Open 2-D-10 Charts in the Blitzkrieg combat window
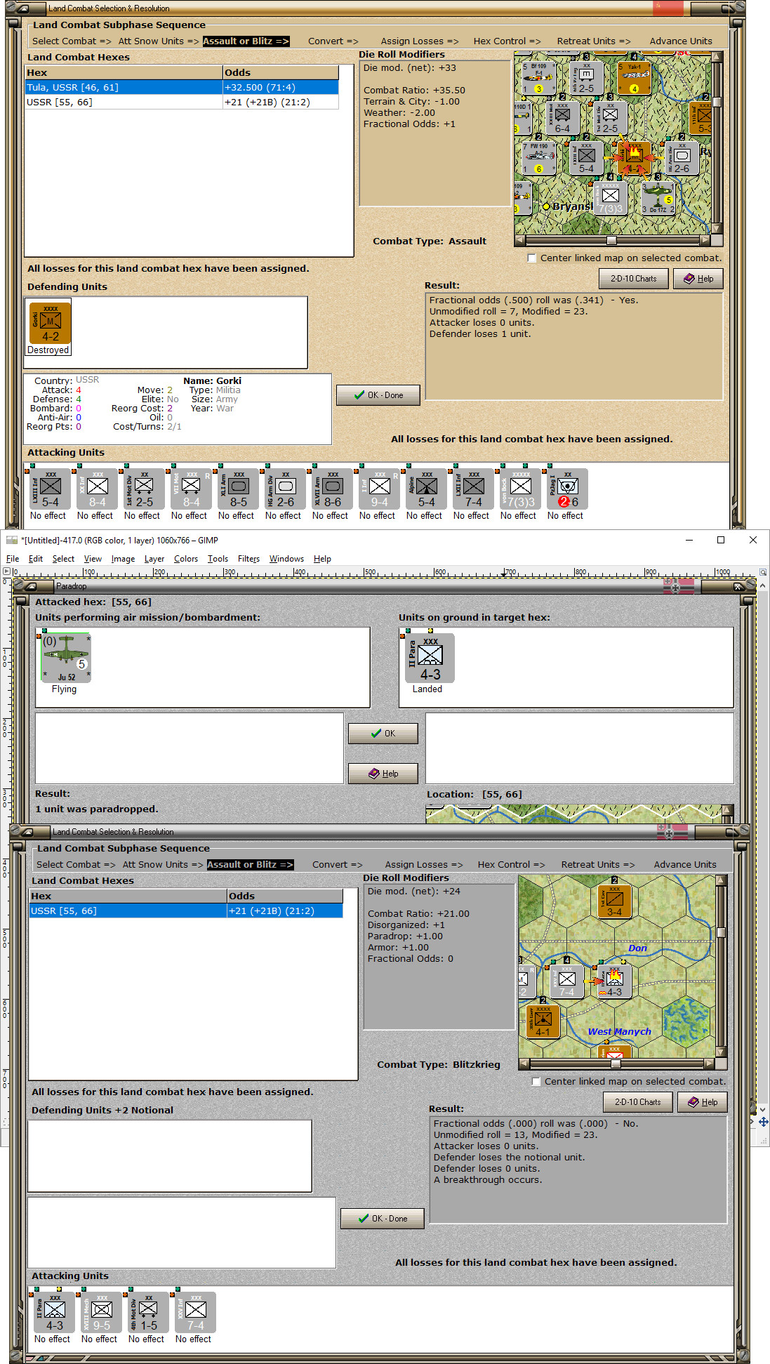 [637, 1102]
